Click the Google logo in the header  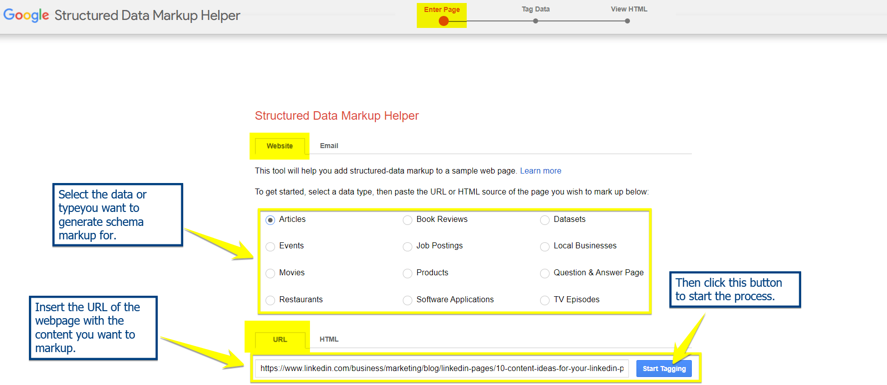[x=26, y=15]
